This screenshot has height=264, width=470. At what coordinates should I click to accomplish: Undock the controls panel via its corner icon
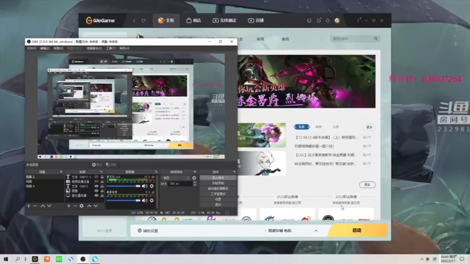[x=234, y=172]
